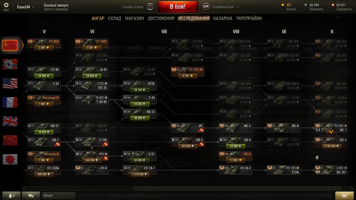Click Купить gold button

[x=292, y=9]
